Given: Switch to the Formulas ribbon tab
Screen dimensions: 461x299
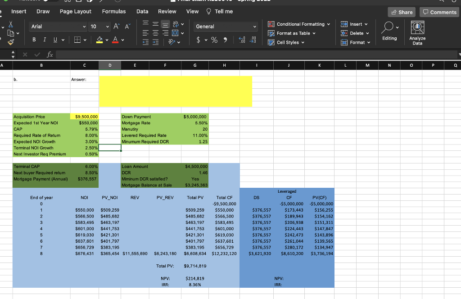Looking at the screenshot, I should pos(114,12).
